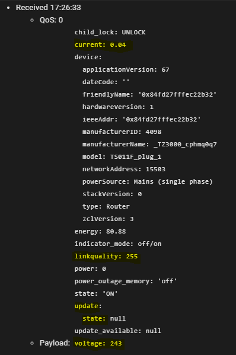Select the state: 'ON' line
This screenshot has width=236, height=355.
[x=96, y=293]
